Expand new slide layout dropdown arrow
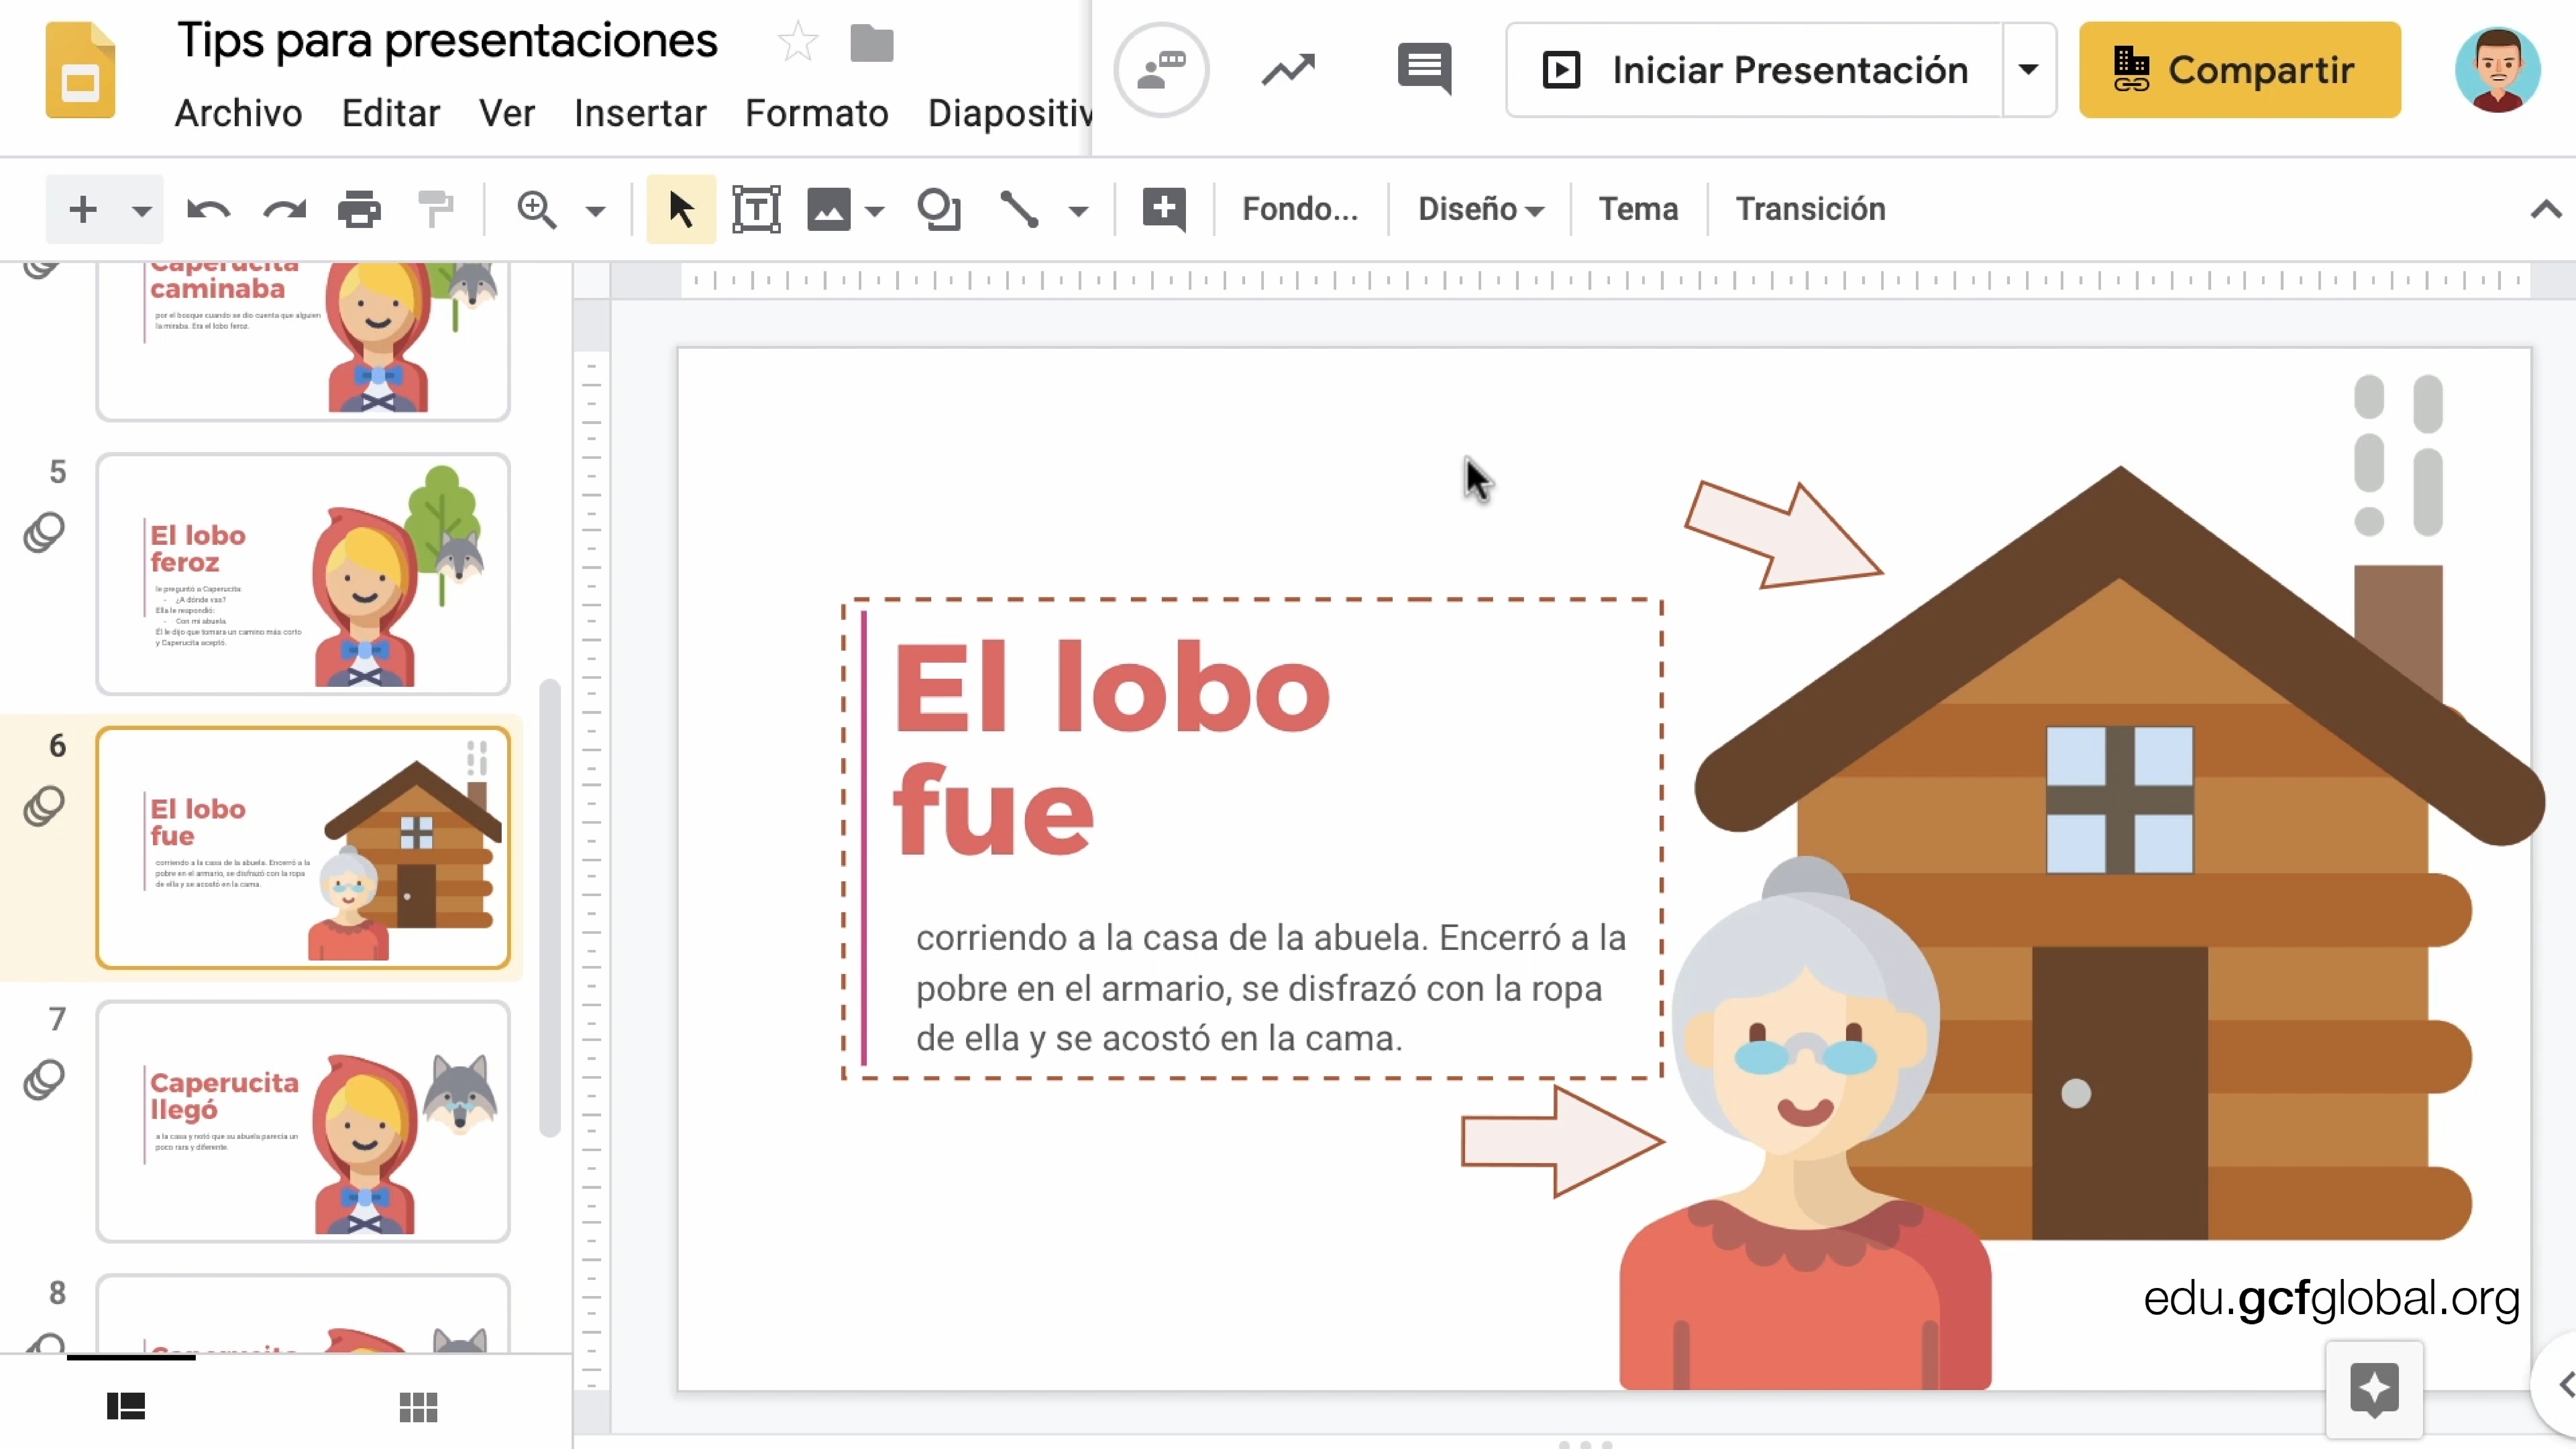This screenshot has height=1449, width=2576. click(x=142, y=211)
